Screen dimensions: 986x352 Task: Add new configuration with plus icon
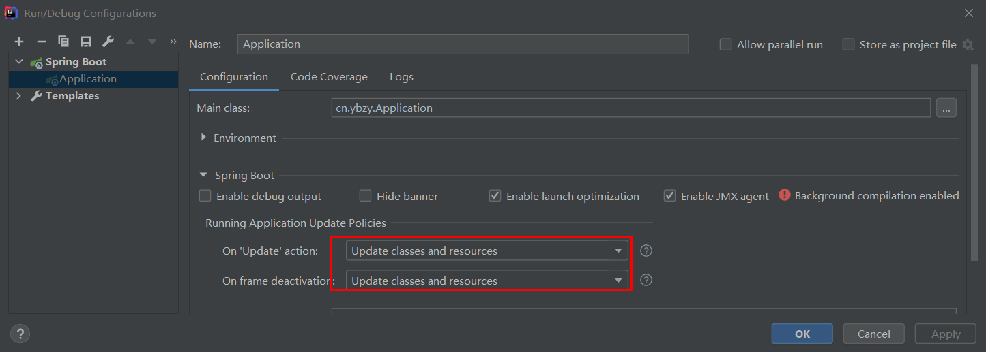point(19,42)
